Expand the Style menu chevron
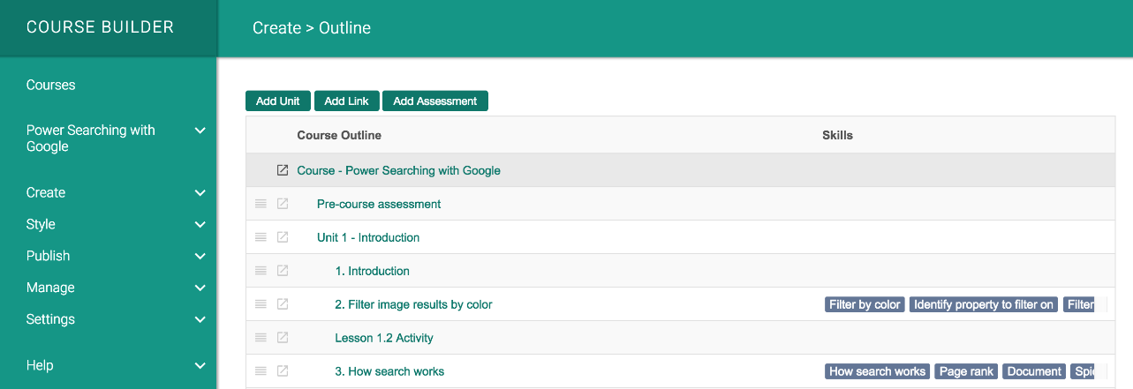The image size is (1133, 389). [x=200, y=225]
